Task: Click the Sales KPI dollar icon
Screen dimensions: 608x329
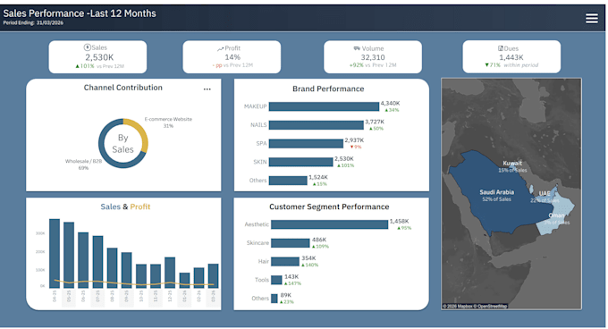Action: click(x=88, y=47)
